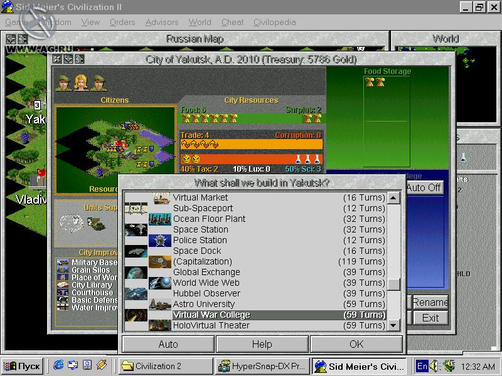Click second icon in Russian Map title bar

[x=23, y=39]
